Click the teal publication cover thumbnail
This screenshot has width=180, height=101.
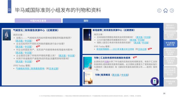88,63
